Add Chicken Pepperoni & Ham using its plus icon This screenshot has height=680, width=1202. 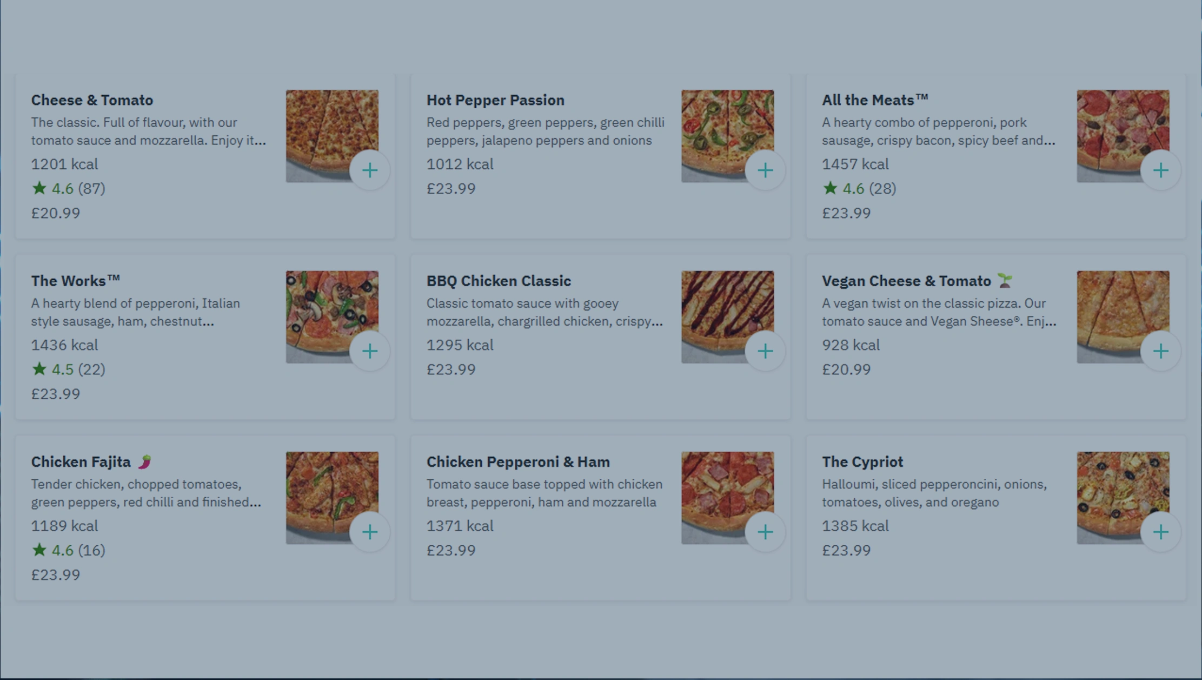(x=766, y=532)
